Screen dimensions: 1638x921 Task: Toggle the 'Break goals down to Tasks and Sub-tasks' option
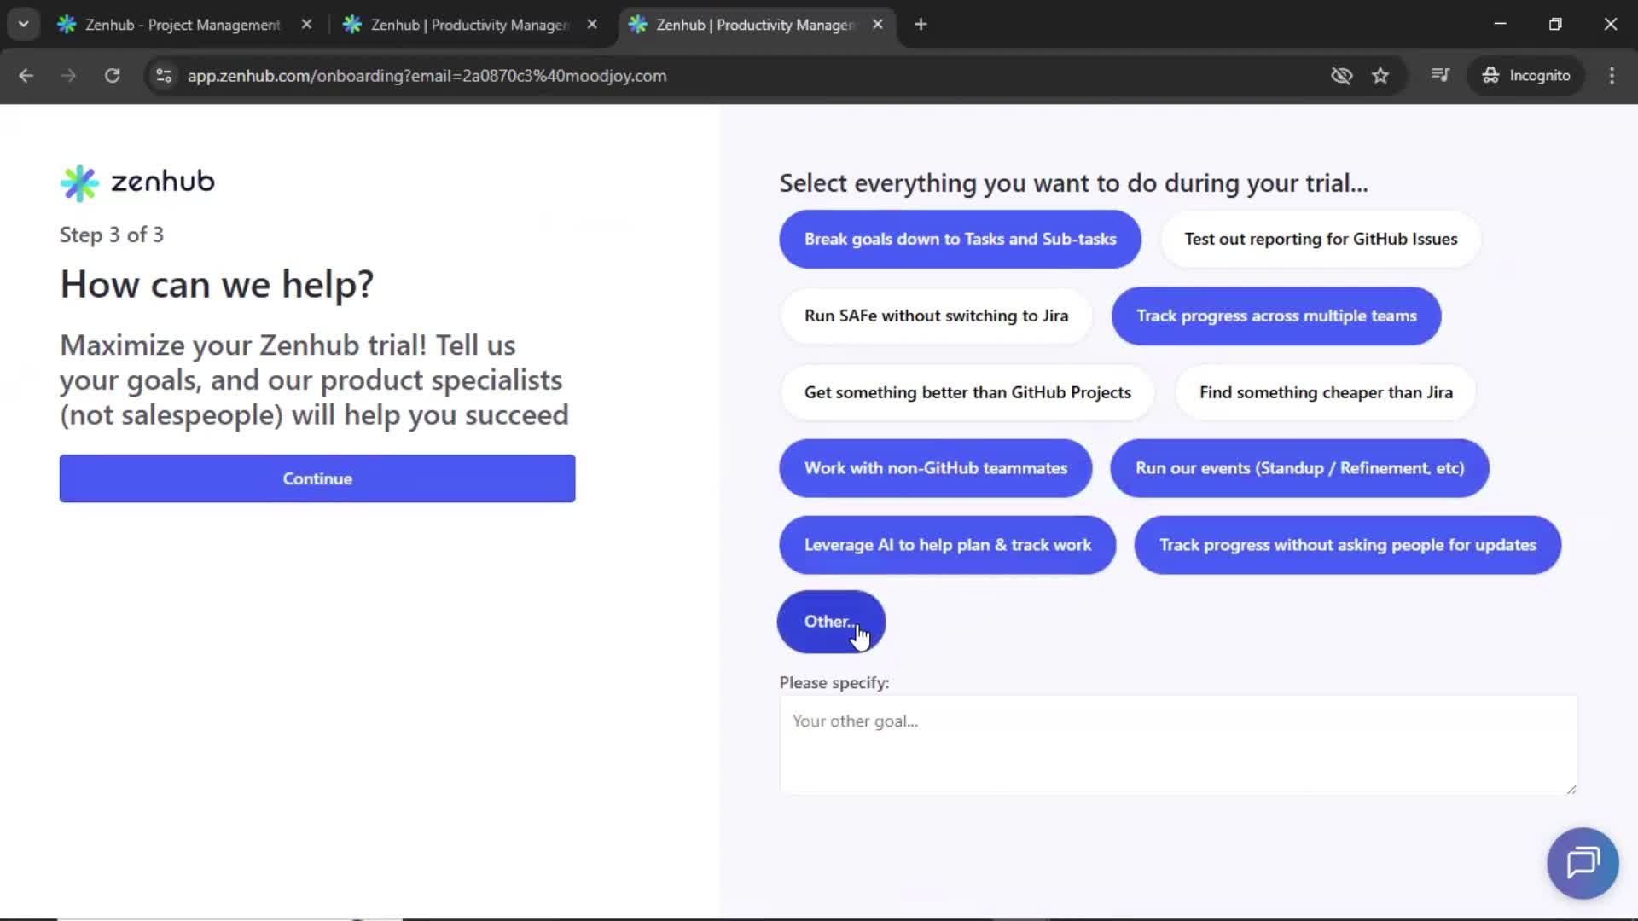(959, 239)
